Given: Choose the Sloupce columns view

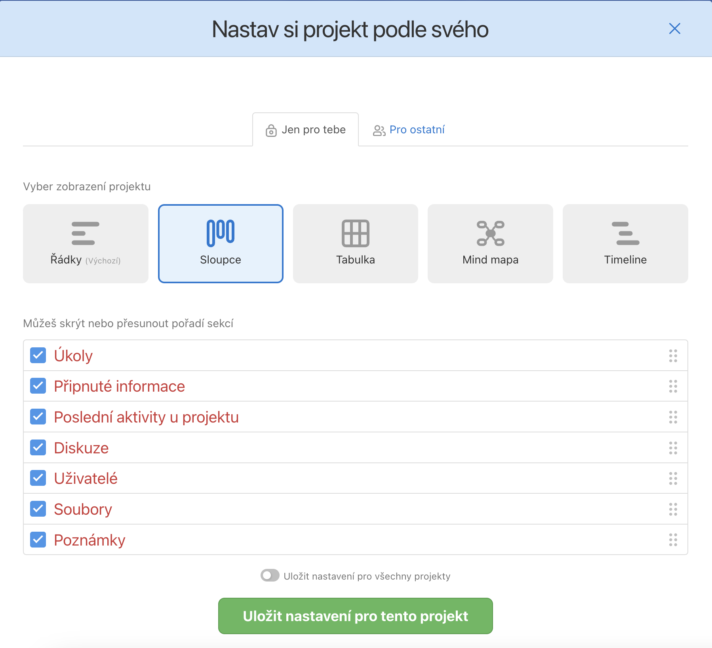Looking at the screenshot, I should point(221,243).
